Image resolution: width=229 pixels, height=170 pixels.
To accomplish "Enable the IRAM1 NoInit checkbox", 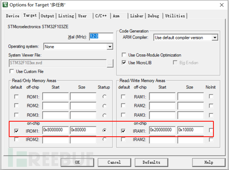I will pyautogui.click(x=211, y=130).
